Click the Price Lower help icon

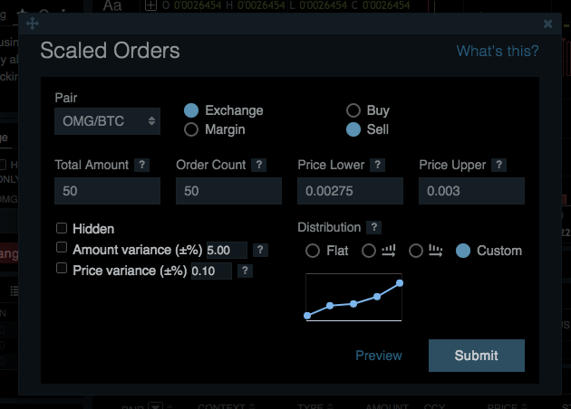(x=377, y=165)
